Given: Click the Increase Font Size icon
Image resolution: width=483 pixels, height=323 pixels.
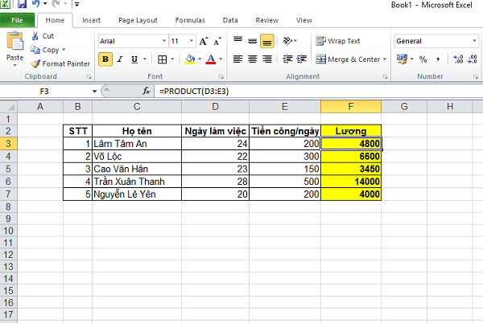Looking at the screenshot, I should point(204,40).
